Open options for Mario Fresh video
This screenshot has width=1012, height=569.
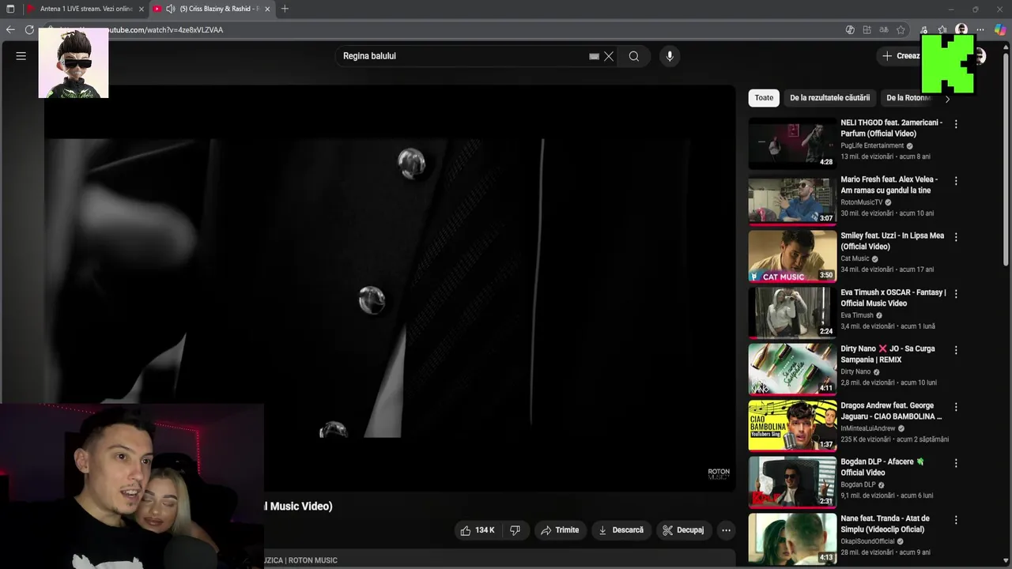click(x=956, y=181)
